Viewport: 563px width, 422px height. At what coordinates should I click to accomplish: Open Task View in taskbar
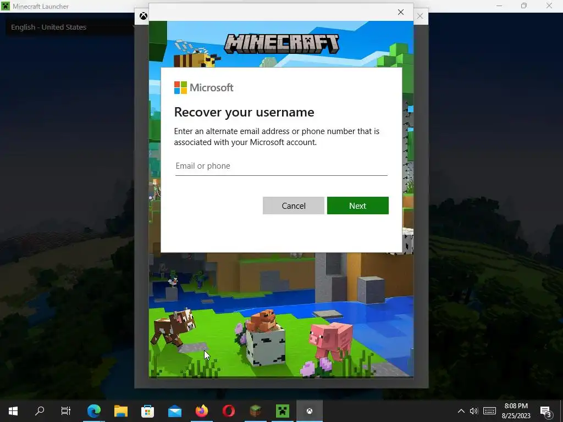pyautogui.click(x=66, y=411)
